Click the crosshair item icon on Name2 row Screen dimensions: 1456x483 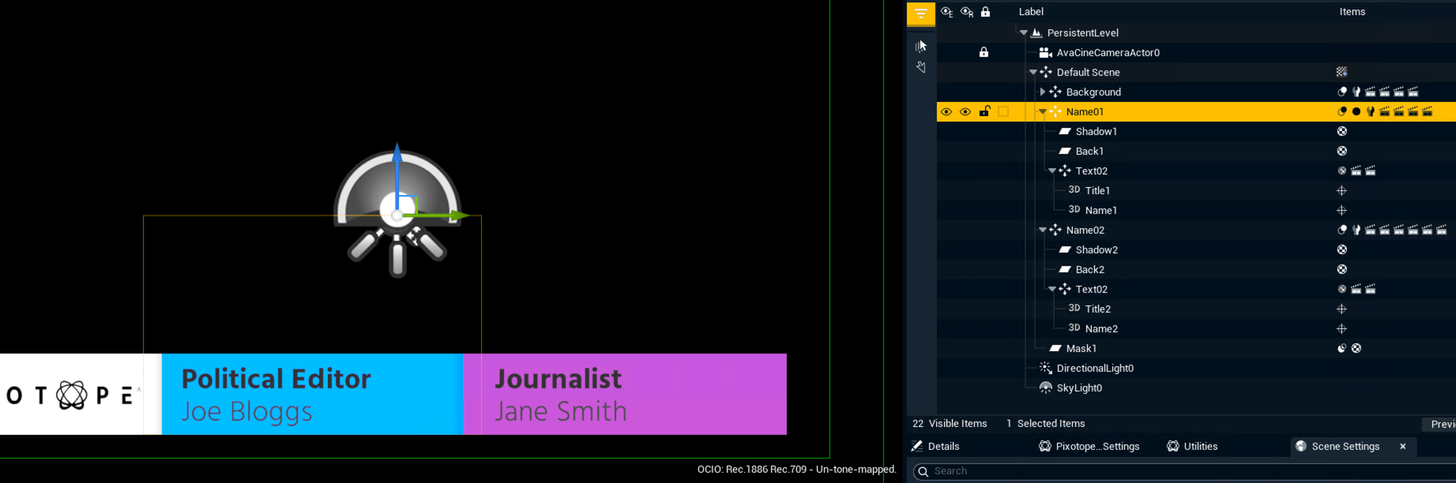click(x=1341, y=328)
